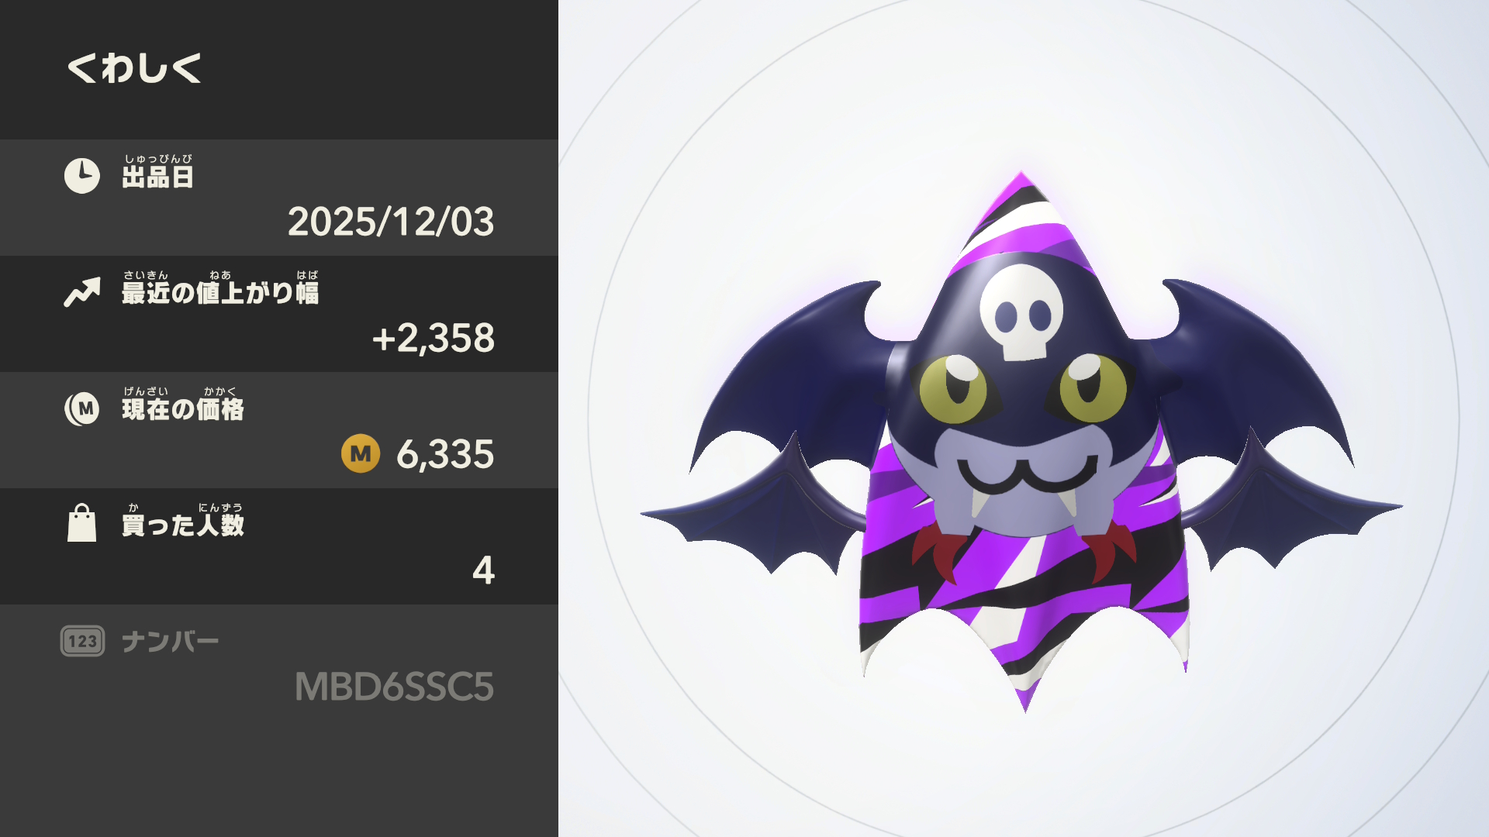Screen dimensions: 1489x837
Task: Click the +2,358 price increase value
Action: pos(433,338)
